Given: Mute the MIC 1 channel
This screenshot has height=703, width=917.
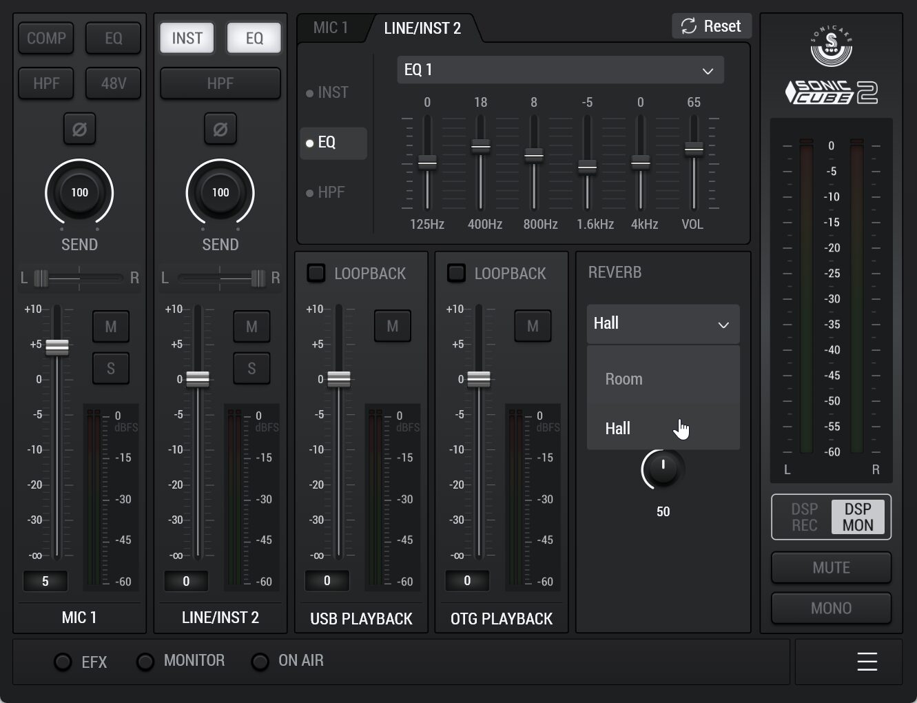Looking at the screenshot, I should coord(111,327).
